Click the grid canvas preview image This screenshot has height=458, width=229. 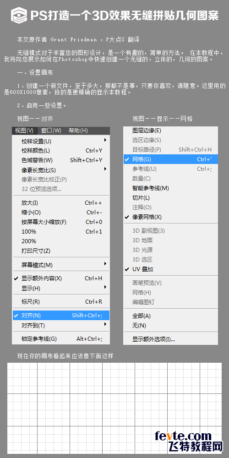pyautogui.click(x=114, y=408)
